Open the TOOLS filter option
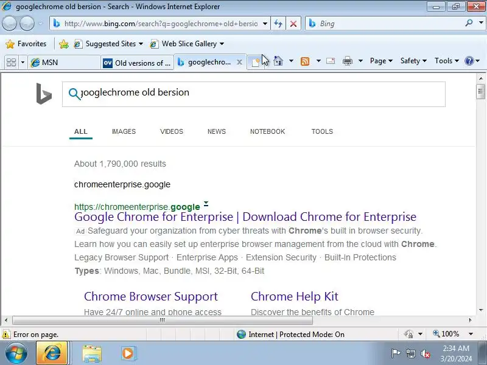 point(322,131)
